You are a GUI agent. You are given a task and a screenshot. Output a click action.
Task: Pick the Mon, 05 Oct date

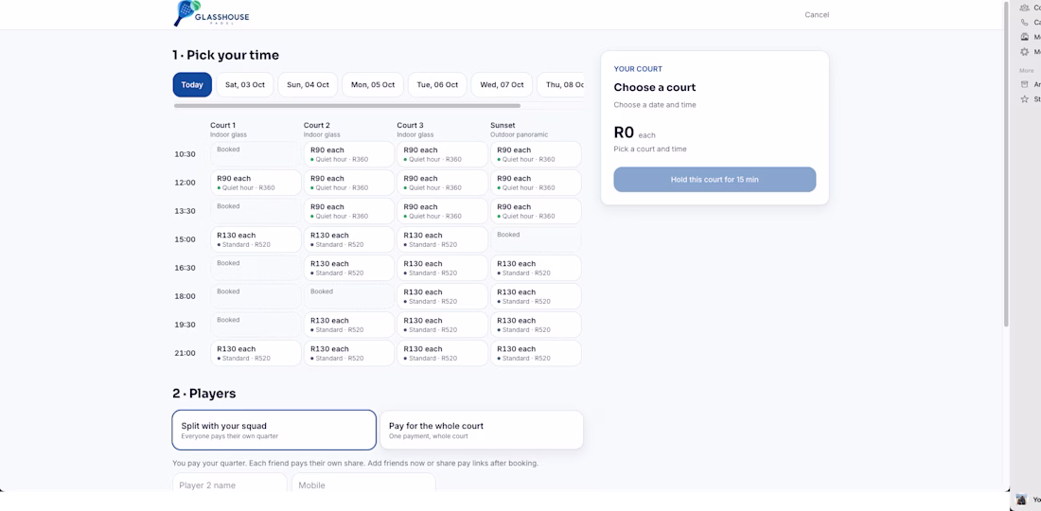tap(373, 85)
